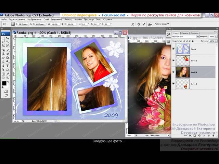219x164 pixels.
Task: Hide the Фото 2 layer
Action: click(173, 84)
